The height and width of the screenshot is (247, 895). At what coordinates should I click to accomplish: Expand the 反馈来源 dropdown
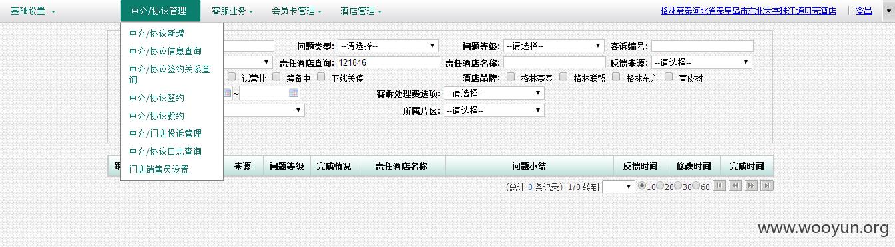[702, 62]
